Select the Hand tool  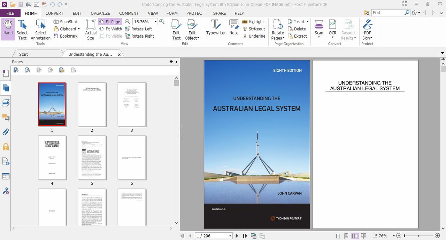click(8, 29)
